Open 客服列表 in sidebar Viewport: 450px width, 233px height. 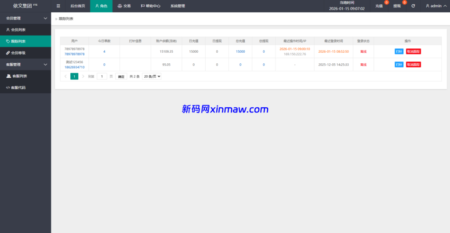pos(25,76)
